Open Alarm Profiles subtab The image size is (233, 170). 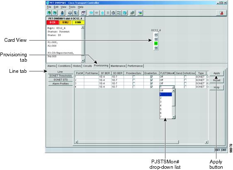pyautogui.click(x=61, y=84)
